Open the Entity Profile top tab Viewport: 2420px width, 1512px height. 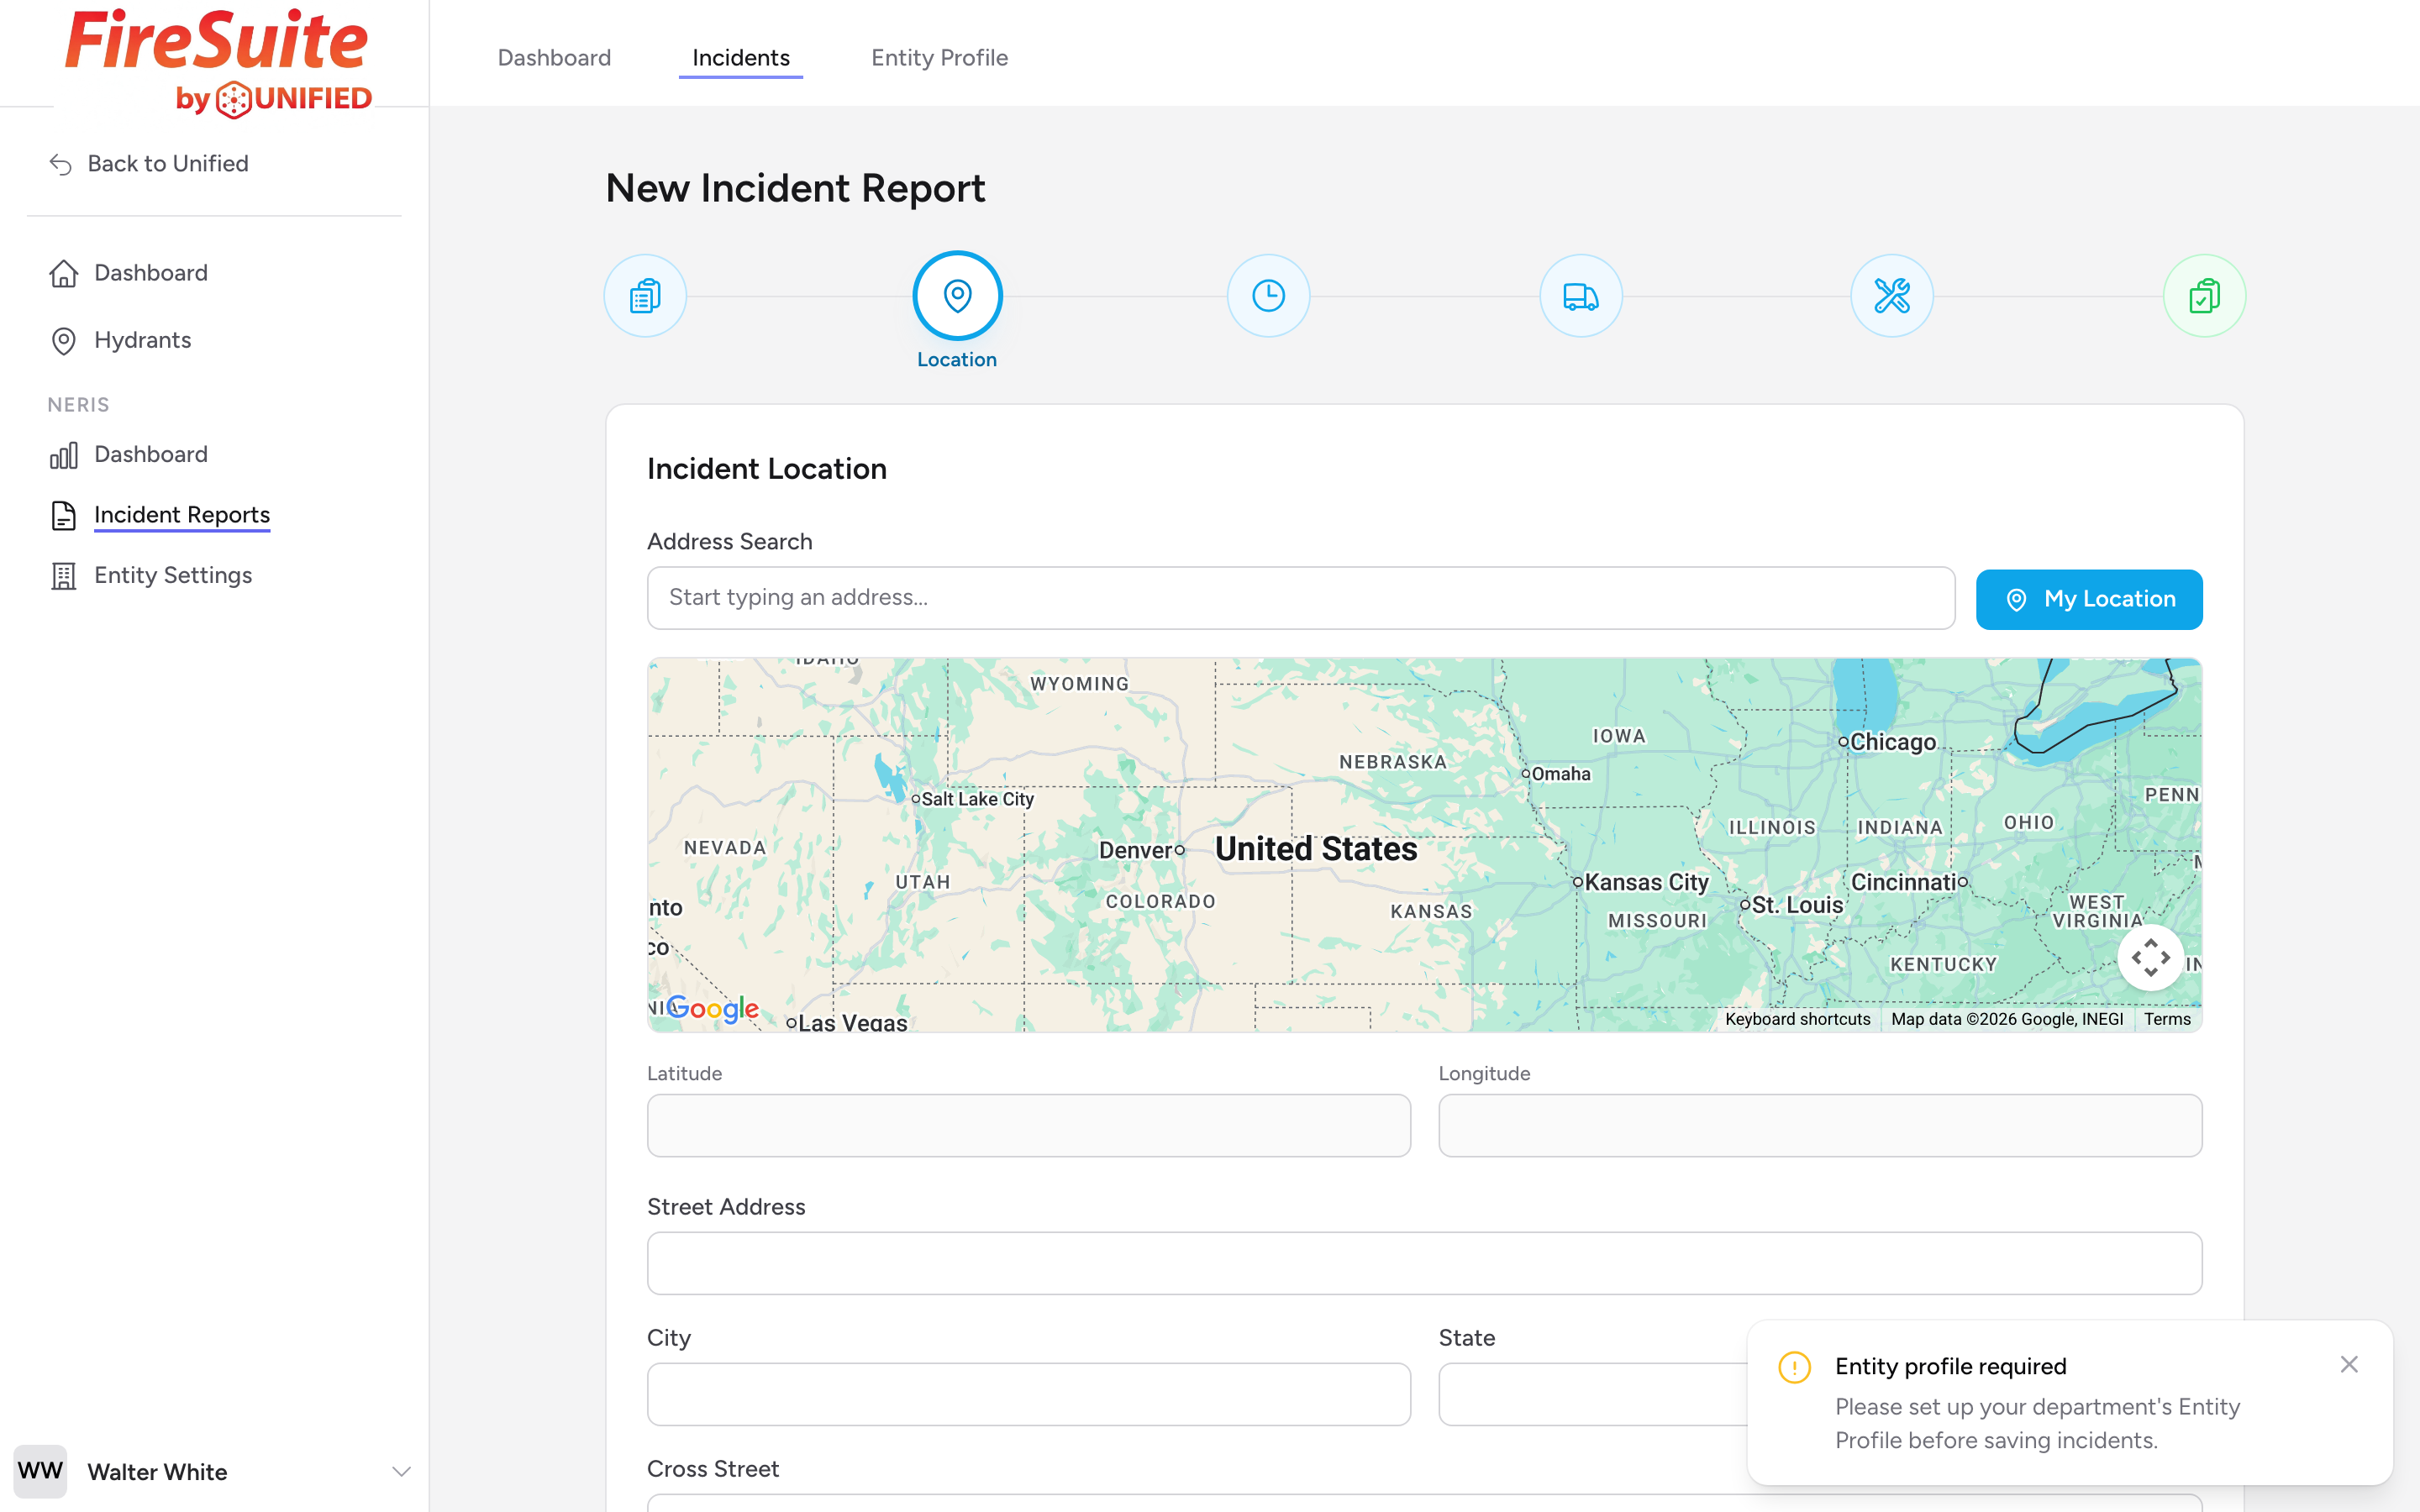point(939,58)
